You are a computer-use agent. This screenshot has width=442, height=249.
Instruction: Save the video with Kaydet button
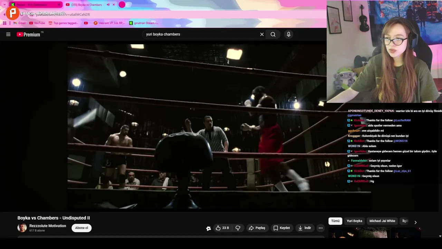click(282, 228)
